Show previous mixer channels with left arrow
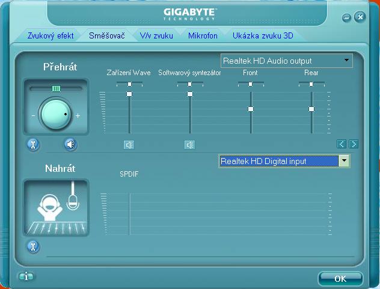 [x=342, y=144]
